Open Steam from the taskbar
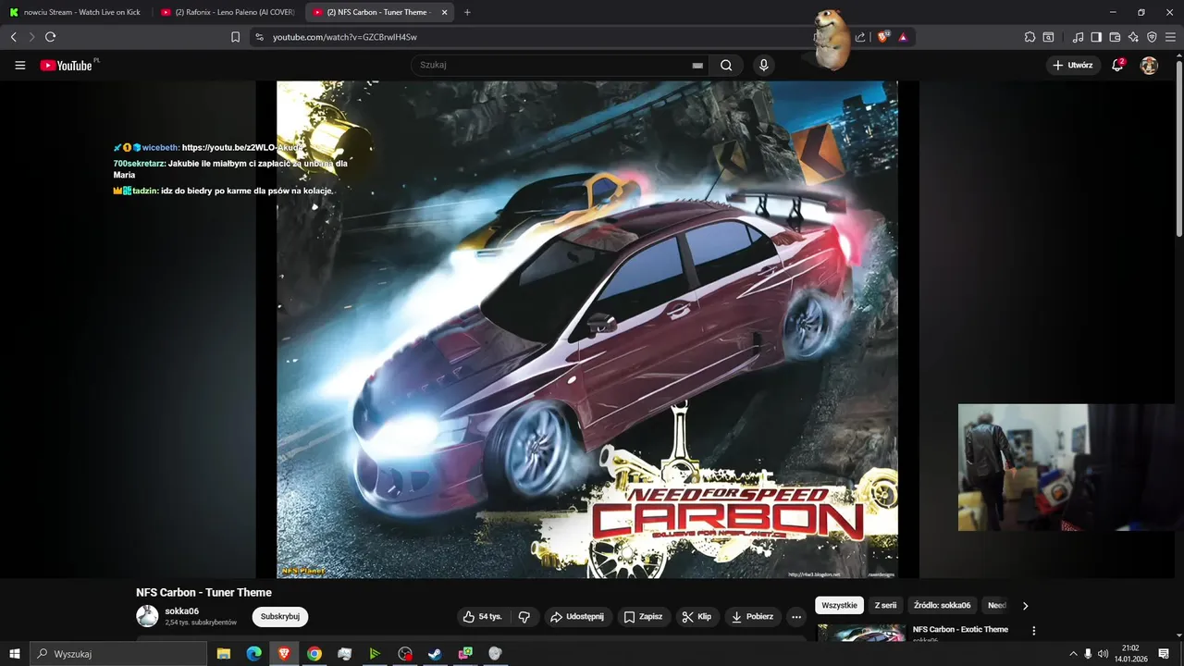Viewport: 1184px width, 666px height. click(x=435, y=654)
